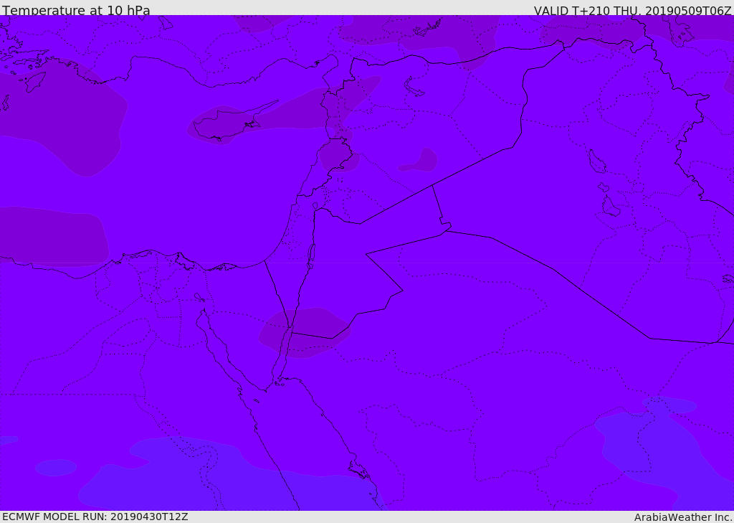
Task: Select the 'Temperature at 10 hPa' title text
Action: [76, 10]
